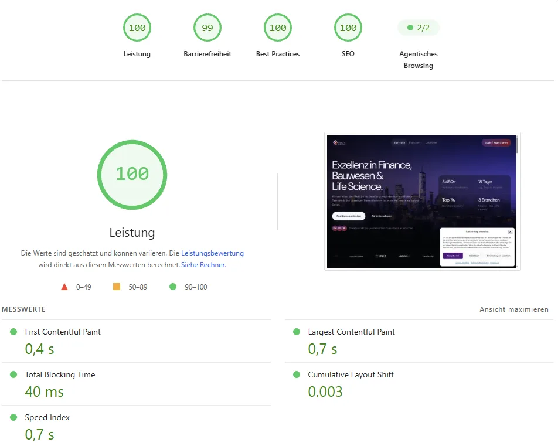Click the SEO category label
The height and width of the screenshot is (446, 558).
(x=348, y=54)
